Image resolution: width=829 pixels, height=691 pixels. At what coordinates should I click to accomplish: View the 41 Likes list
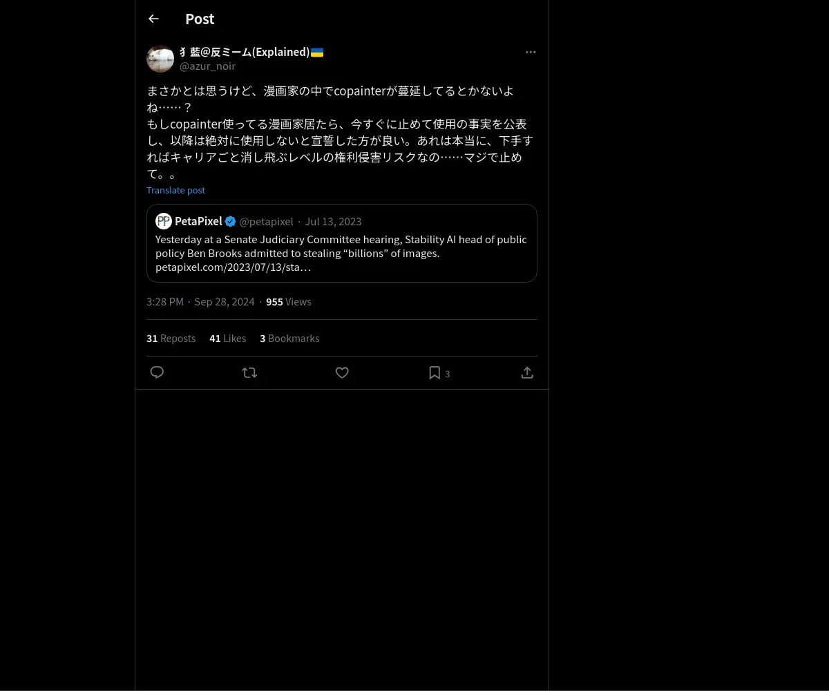click(227, 338)
